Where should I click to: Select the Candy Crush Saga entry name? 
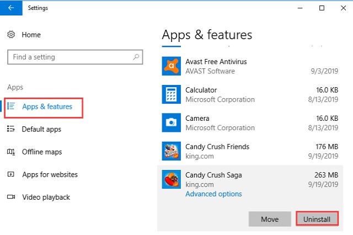(x=213, y=175)
